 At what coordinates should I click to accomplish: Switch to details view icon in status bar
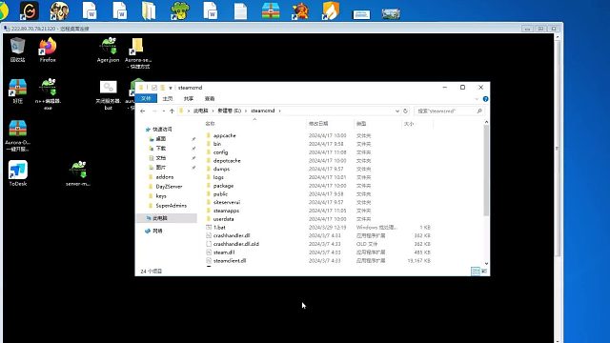[476, 271]
